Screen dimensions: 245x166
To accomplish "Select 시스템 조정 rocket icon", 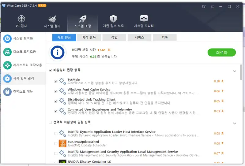I will (83, 19).
